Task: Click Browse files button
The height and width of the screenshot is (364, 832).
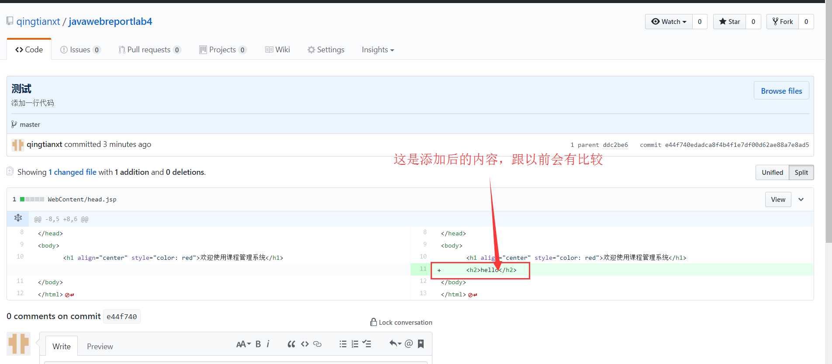Action: (x=781, y=91)
